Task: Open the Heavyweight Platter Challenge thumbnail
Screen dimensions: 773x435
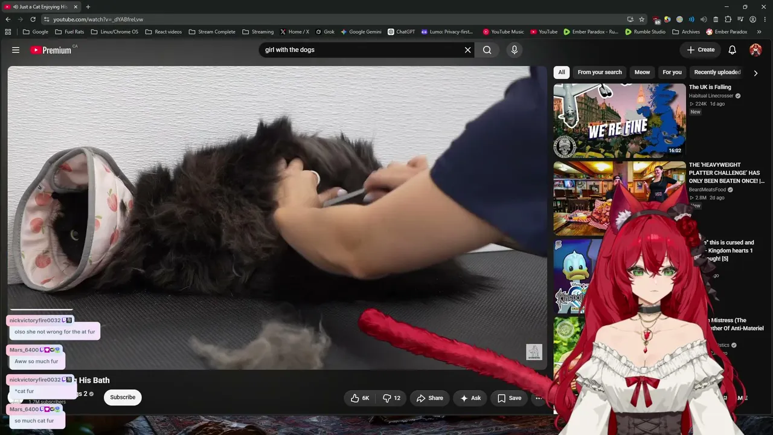Action: coord(620,198)
